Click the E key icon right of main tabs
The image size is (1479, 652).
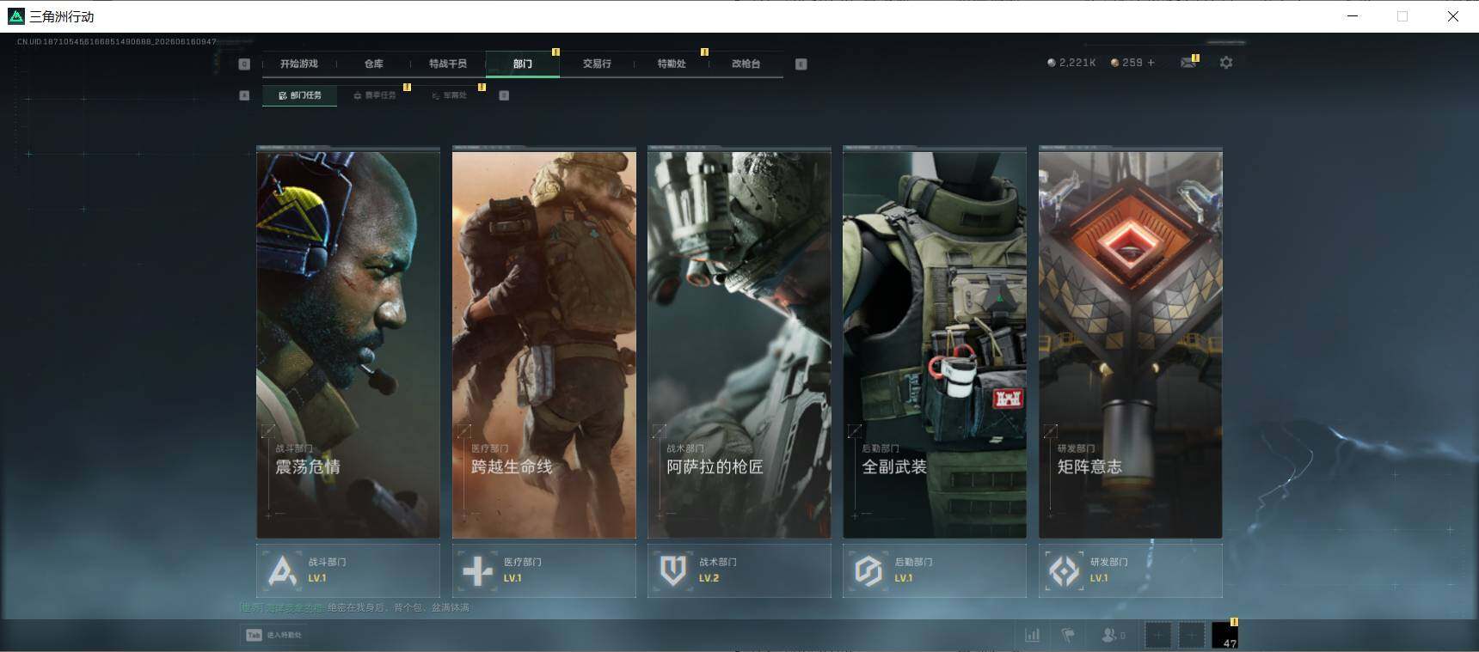[x=801, y=64]
